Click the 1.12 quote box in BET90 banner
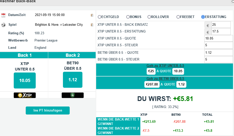 click(181, 84)
